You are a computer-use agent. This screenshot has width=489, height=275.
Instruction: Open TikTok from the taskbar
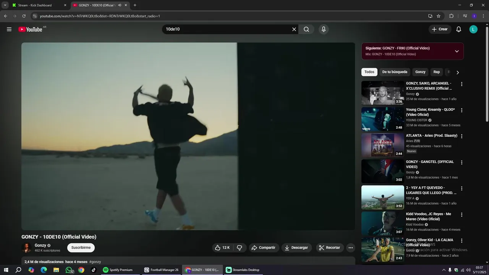click(x=94, y=270)
